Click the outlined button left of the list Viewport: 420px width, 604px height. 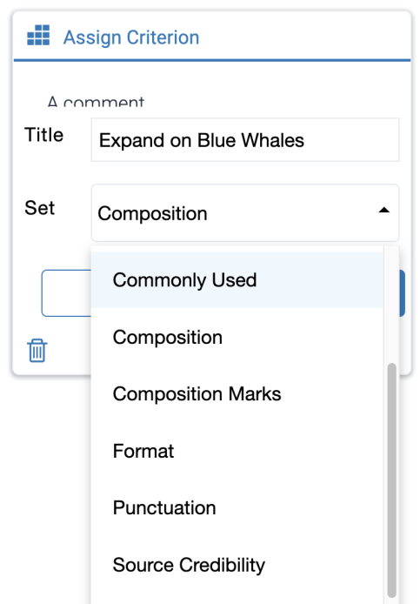[66, 293]
